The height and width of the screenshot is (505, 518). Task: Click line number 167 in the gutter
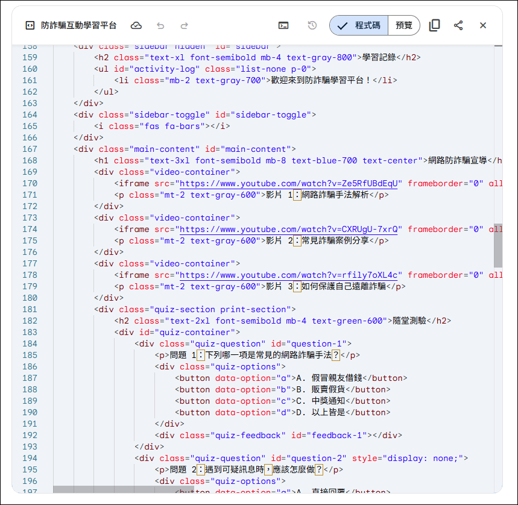(x=30, y=149)
